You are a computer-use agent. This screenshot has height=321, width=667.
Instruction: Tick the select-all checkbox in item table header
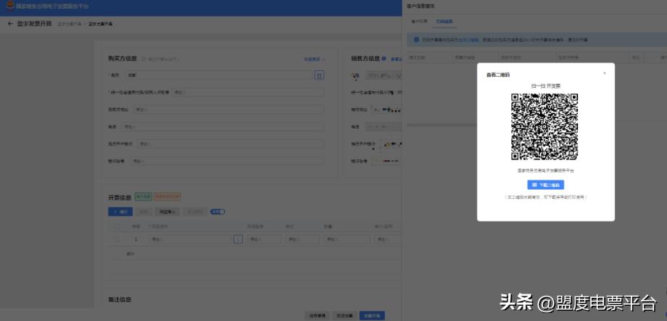click(117, 227)
